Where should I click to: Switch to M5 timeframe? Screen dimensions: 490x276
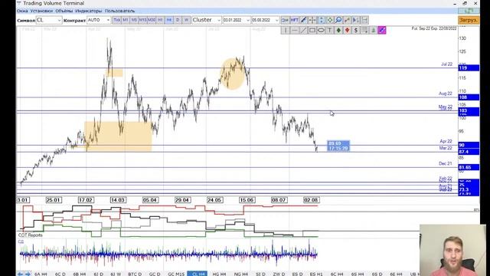tap(134, 20)
